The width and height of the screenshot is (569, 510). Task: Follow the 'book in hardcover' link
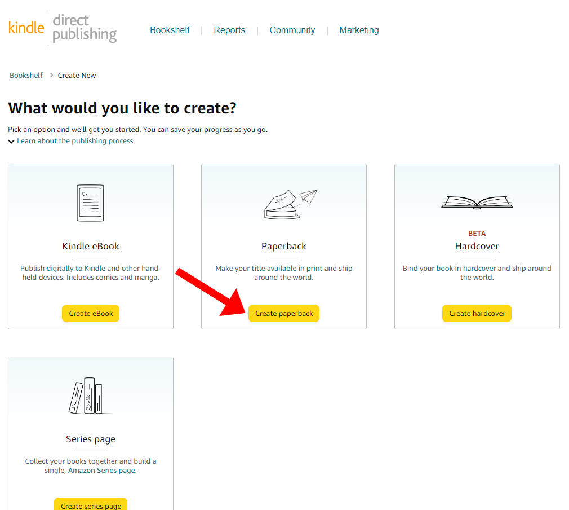[x=466, y=269]
